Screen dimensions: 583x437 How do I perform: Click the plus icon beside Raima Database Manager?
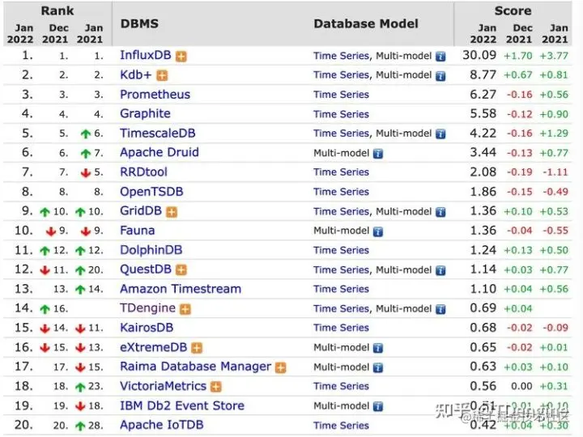[281, 367]
